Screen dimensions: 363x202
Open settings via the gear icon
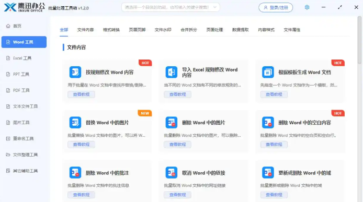307,7
